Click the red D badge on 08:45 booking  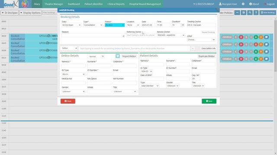pos(241,44)
